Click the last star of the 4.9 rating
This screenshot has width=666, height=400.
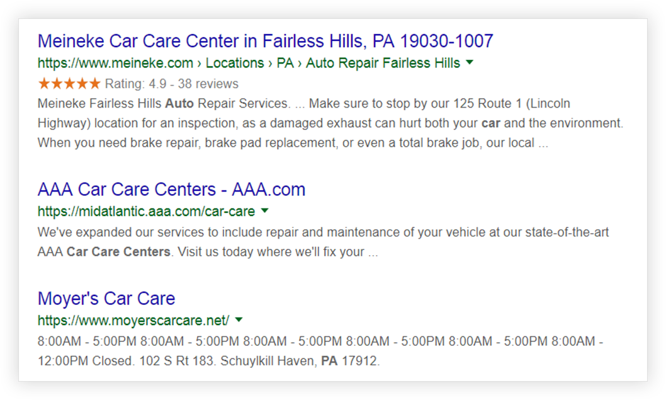click(96, 83)
